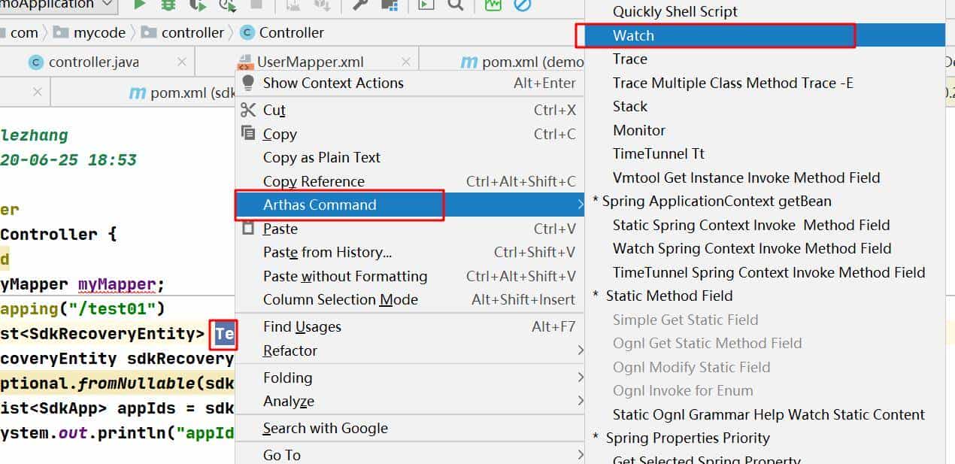Expand the Folding submenu arrow
955x464 pixels.
580,378
